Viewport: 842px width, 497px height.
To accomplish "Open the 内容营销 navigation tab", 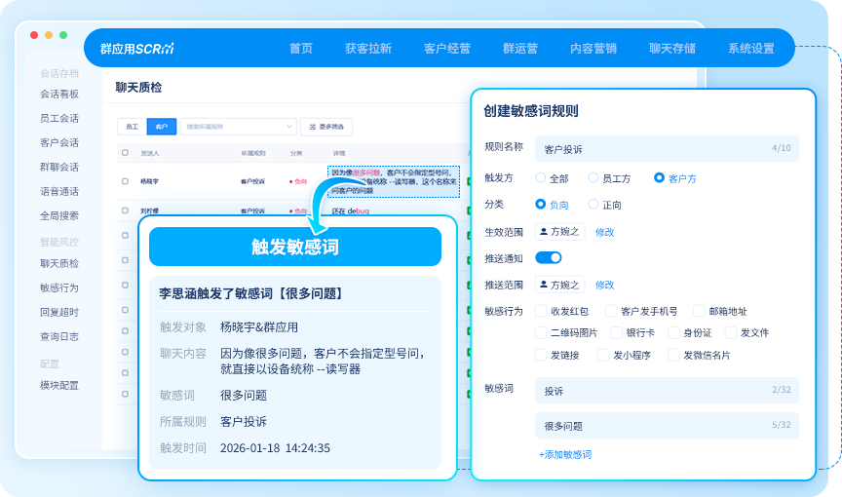I will point(593,49).
